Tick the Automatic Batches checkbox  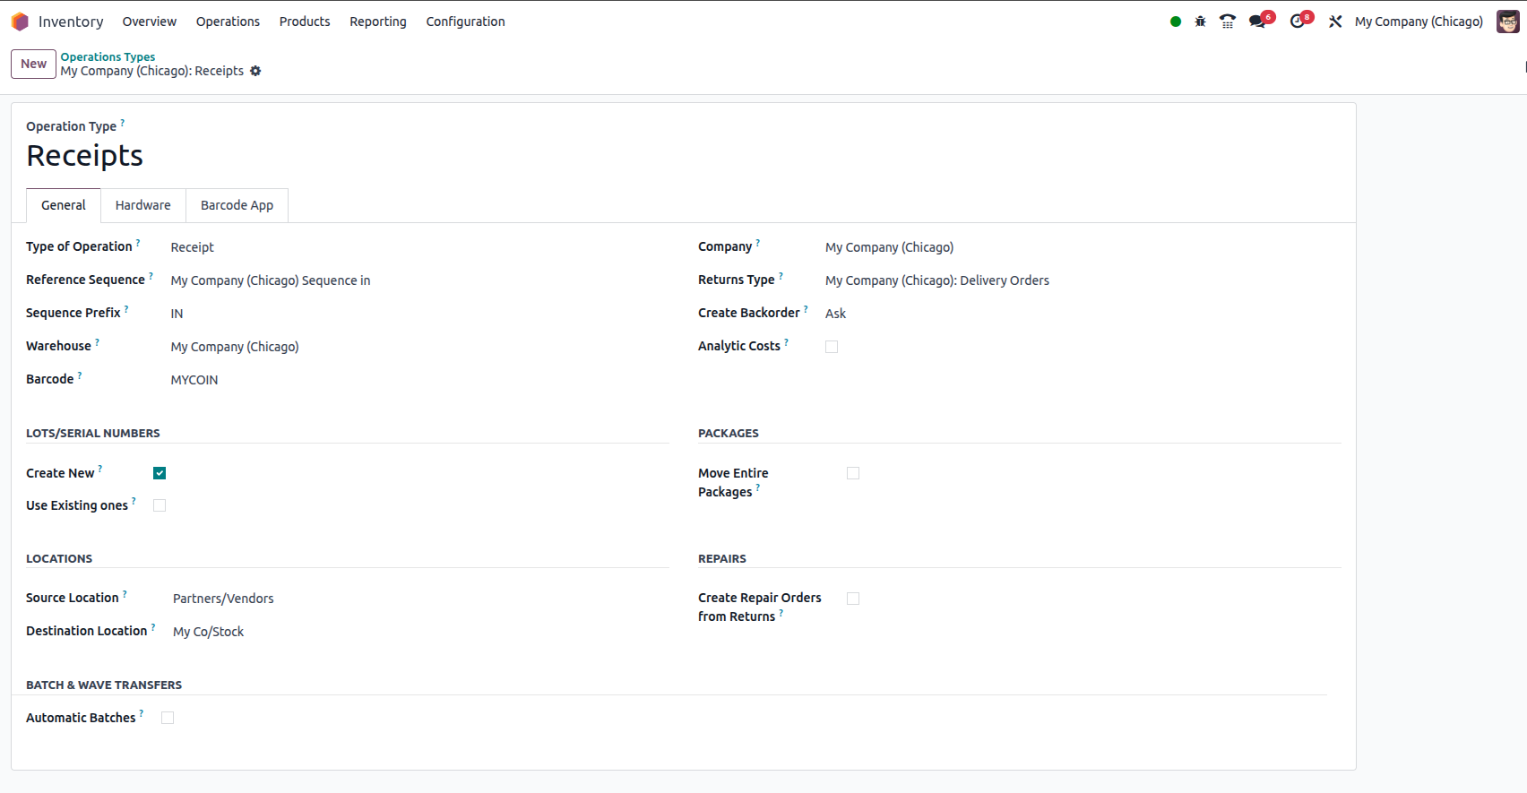tap(168, 718)
